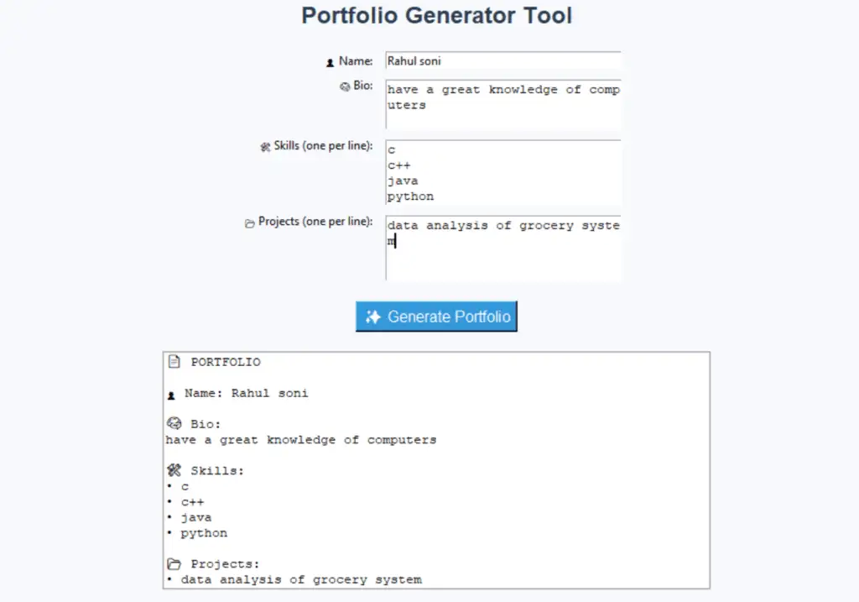Click the globe icon beside Bio label
Image resolution: width=859 pixels, height=602 pixels.
344,86
